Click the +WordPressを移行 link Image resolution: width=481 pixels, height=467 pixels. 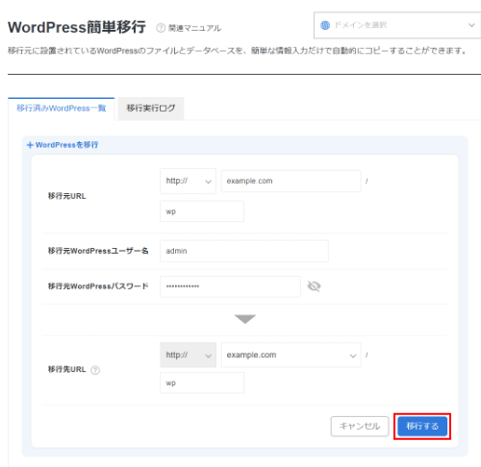[x=63, y=145]
